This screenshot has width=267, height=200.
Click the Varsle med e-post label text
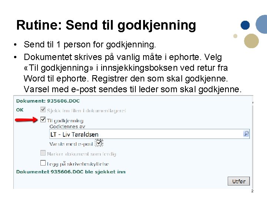71,144
